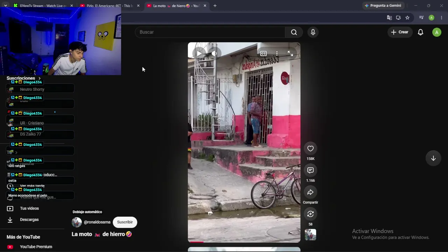Image resolution: width=448 pixels, height=252 pixels.
Task: Subscribe to @ronaldosama with Suscribir
Action: pos(125,222)
